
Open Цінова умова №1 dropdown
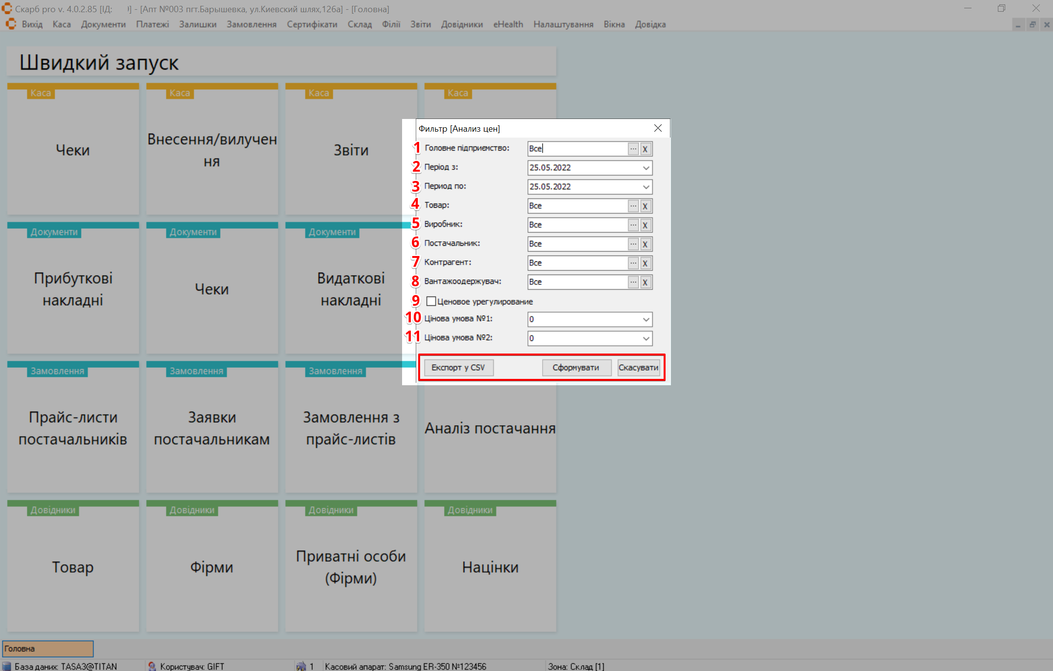[x=646, y=319]
